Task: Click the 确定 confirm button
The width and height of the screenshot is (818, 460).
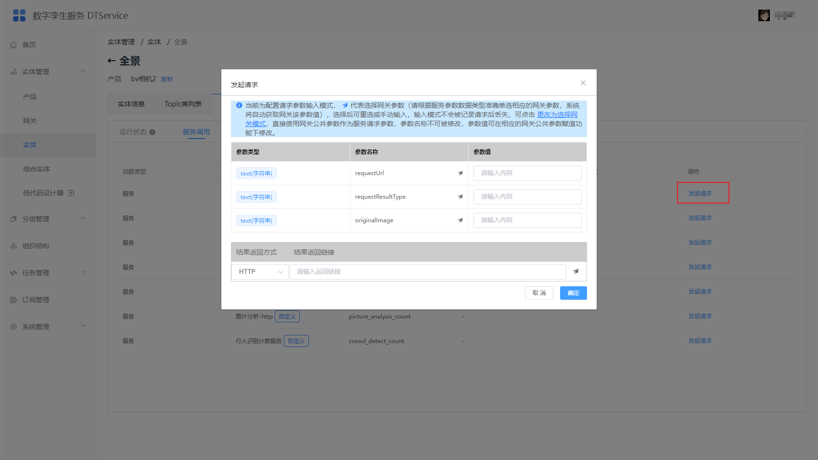Action: tap(574, 293)
